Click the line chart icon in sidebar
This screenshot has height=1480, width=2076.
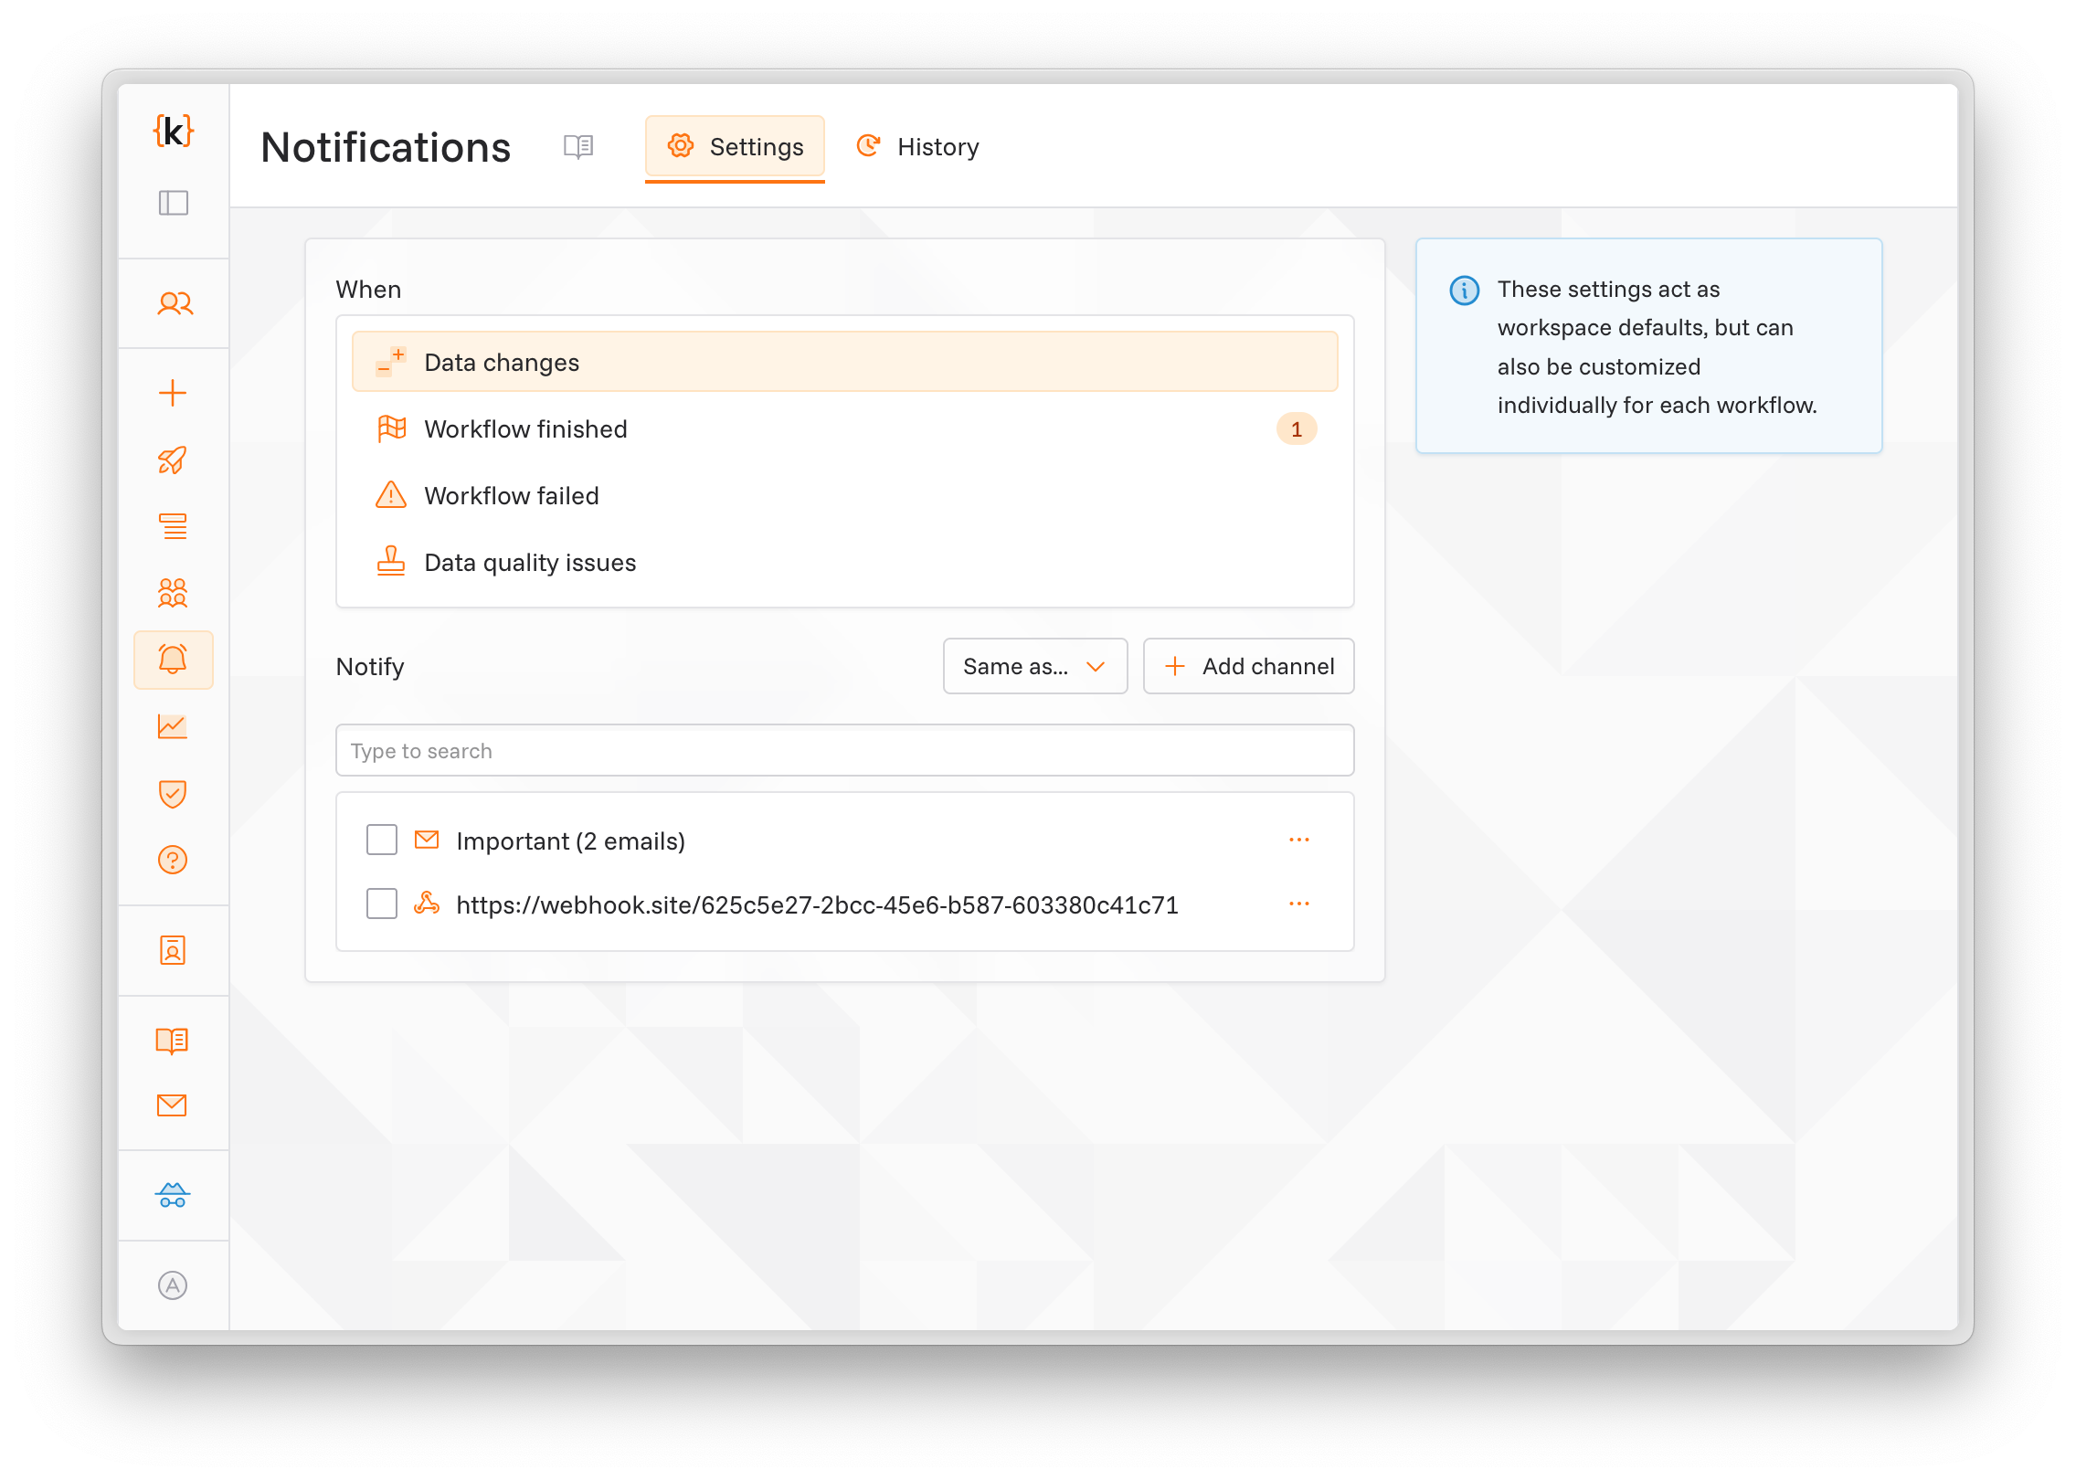click(x=173, y=727)
